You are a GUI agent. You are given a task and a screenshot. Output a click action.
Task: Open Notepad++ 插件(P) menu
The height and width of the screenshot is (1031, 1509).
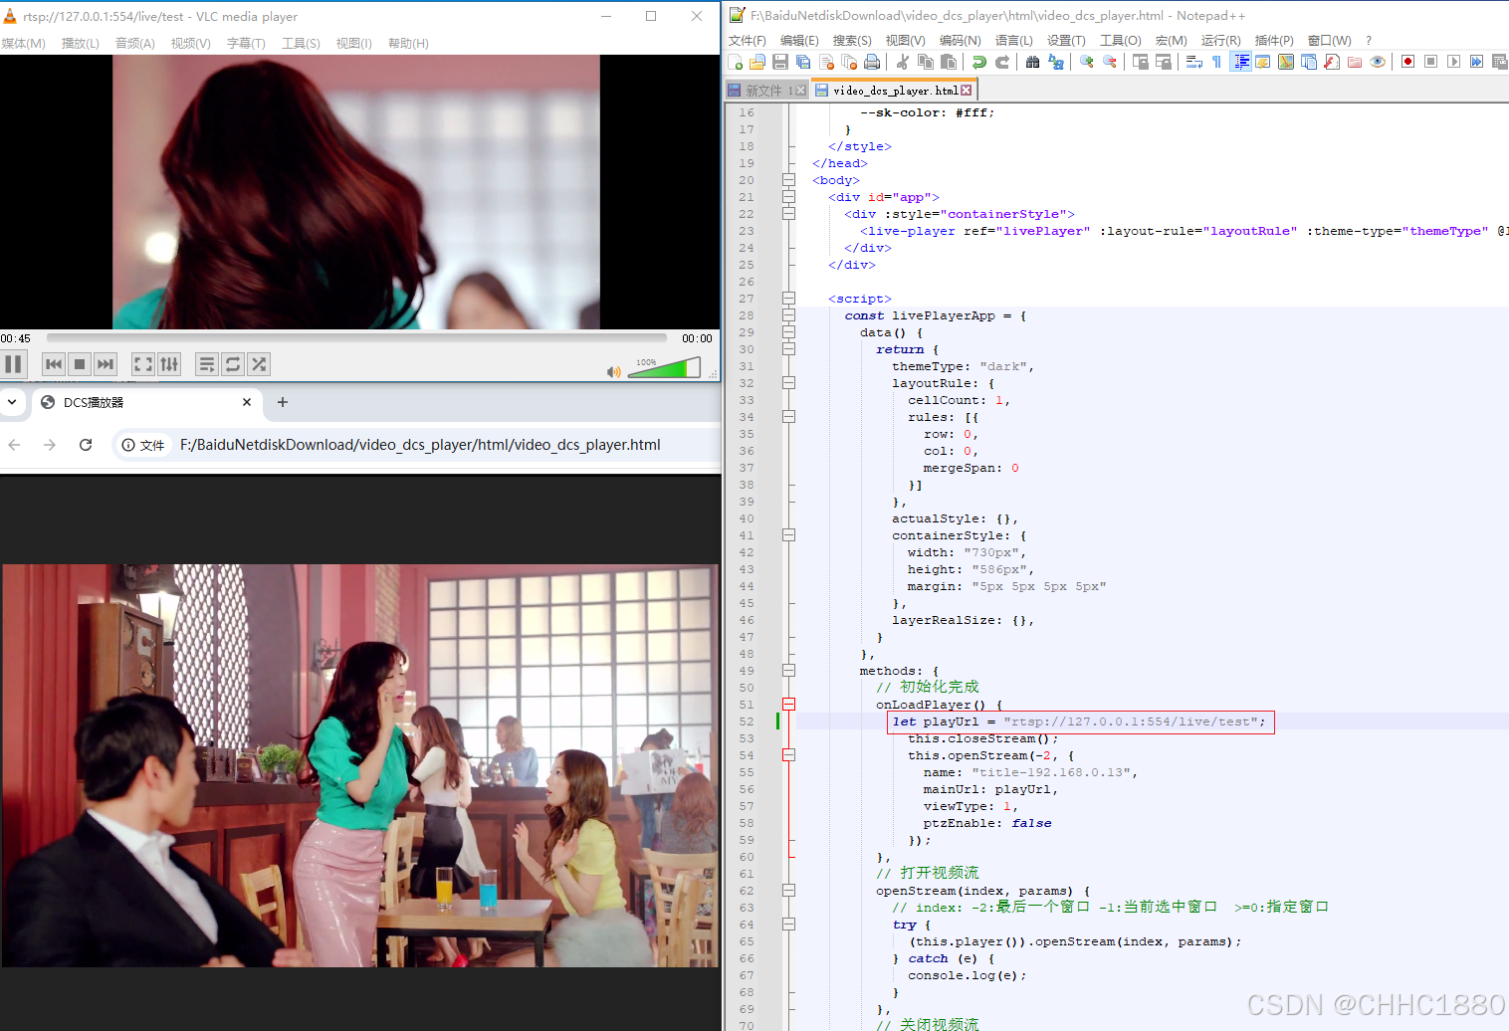tap(1274, 40)
